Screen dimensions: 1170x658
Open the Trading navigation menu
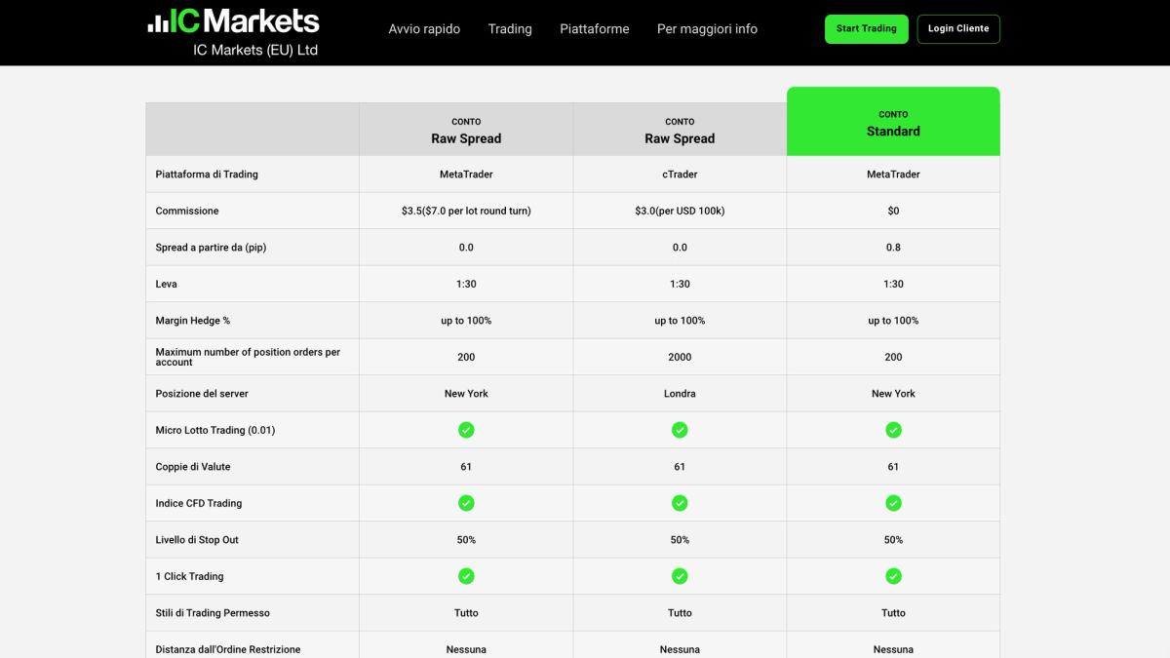tap(510, 29)
